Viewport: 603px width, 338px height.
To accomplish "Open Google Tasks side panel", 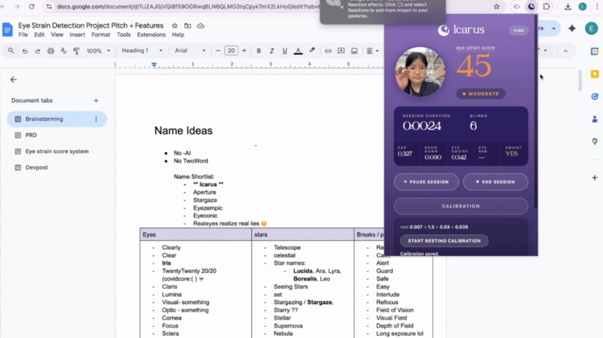I will 595,97.
